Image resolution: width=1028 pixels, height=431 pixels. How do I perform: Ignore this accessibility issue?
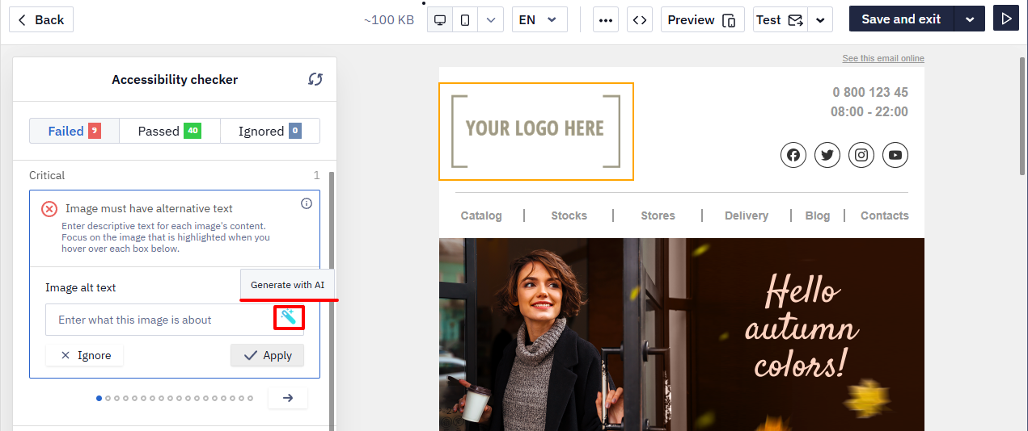[85, 355]
